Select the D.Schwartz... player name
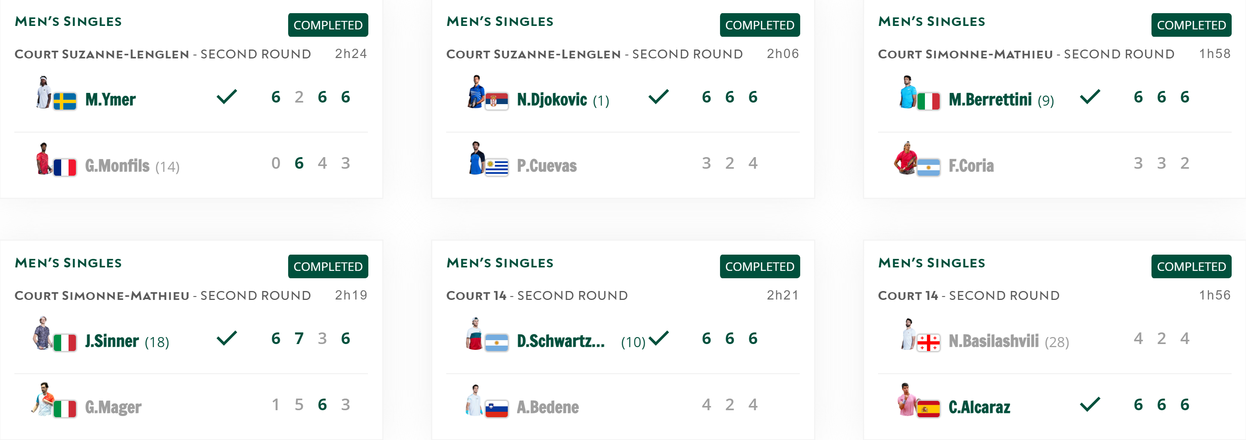Screen dimensions: 1246x440 tap(560, 341)
